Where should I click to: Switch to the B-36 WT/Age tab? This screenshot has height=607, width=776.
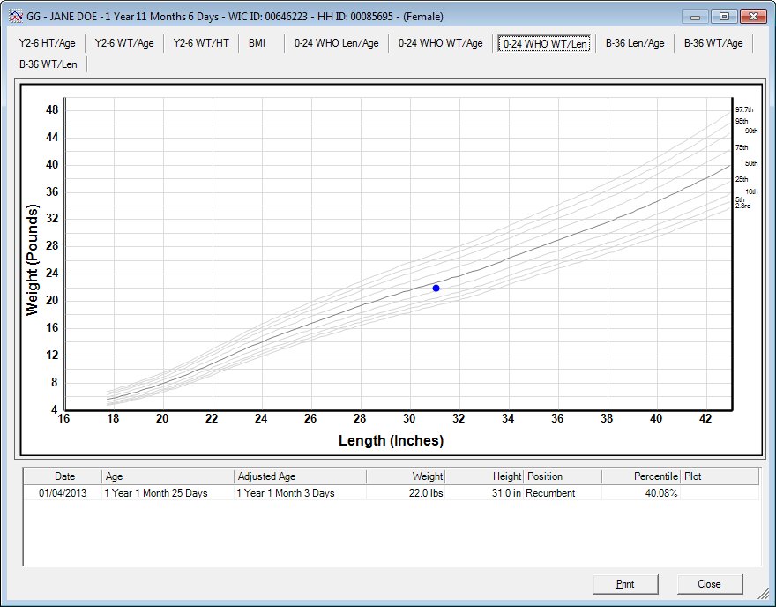click(x=713, y=43)
